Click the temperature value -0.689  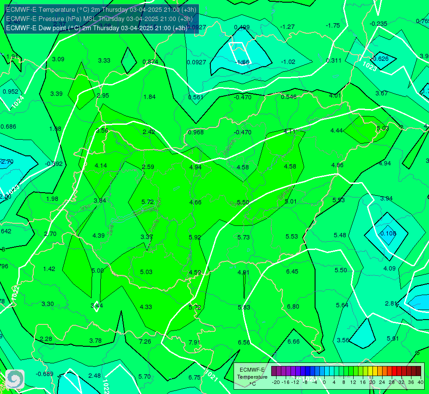point(44,374)
